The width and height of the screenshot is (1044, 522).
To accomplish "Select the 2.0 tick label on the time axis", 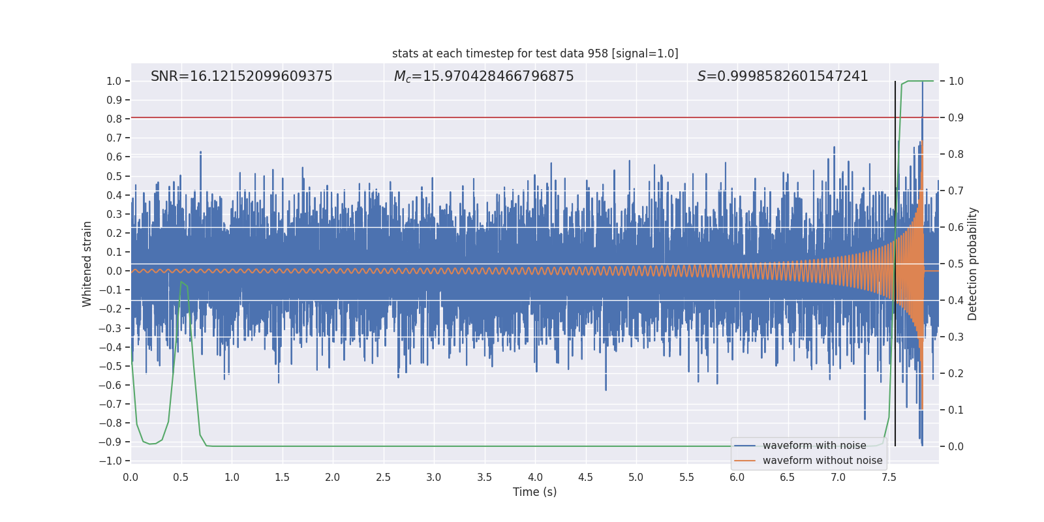I will point(333,477).
